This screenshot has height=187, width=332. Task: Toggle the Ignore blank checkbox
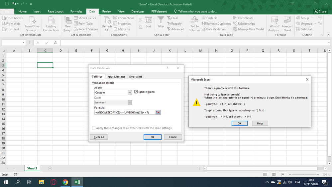[136, 92]
